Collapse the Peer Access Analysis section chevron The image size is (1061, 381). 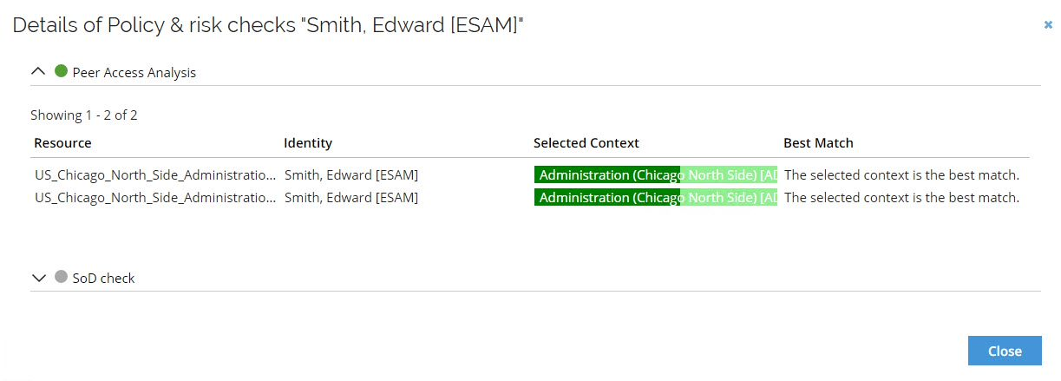click(x=37, y=72)
